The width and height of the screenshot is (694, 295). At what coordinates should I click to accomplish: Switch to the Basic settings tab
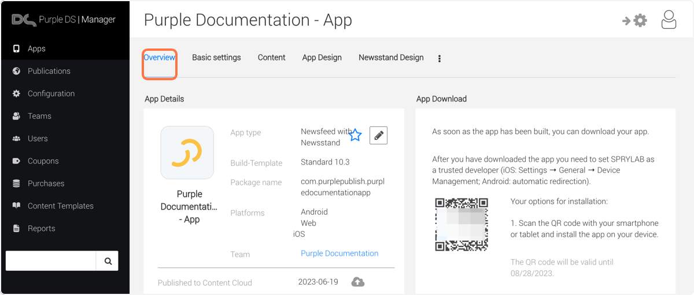(216, 58)
